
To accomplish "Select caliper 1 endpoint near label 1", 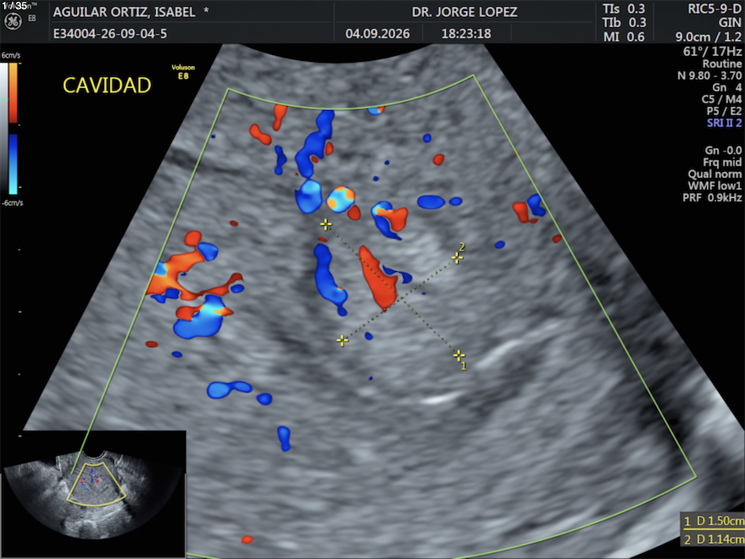I will pos(459,355).
